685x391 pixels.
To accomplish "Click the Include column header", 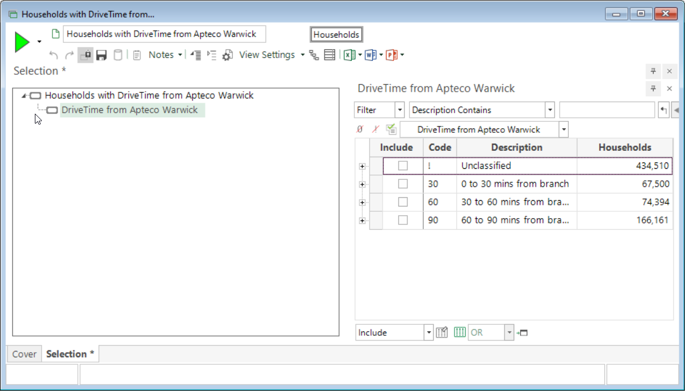I will [396, 147].
